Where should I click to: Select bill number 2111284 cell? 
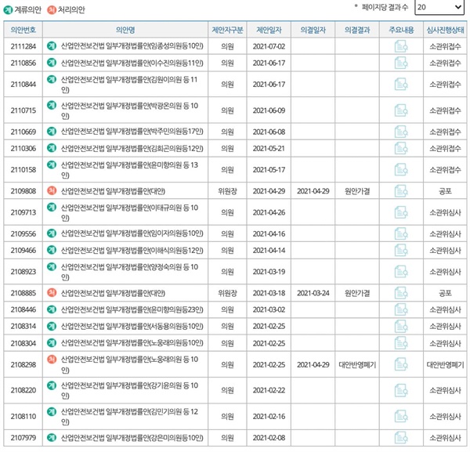23,46
